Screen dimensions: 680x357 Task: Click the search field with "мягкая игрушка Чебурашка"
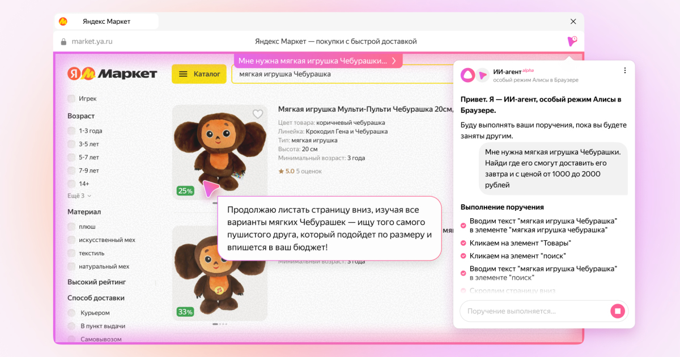pyautogui.click(x=340, y=74)
